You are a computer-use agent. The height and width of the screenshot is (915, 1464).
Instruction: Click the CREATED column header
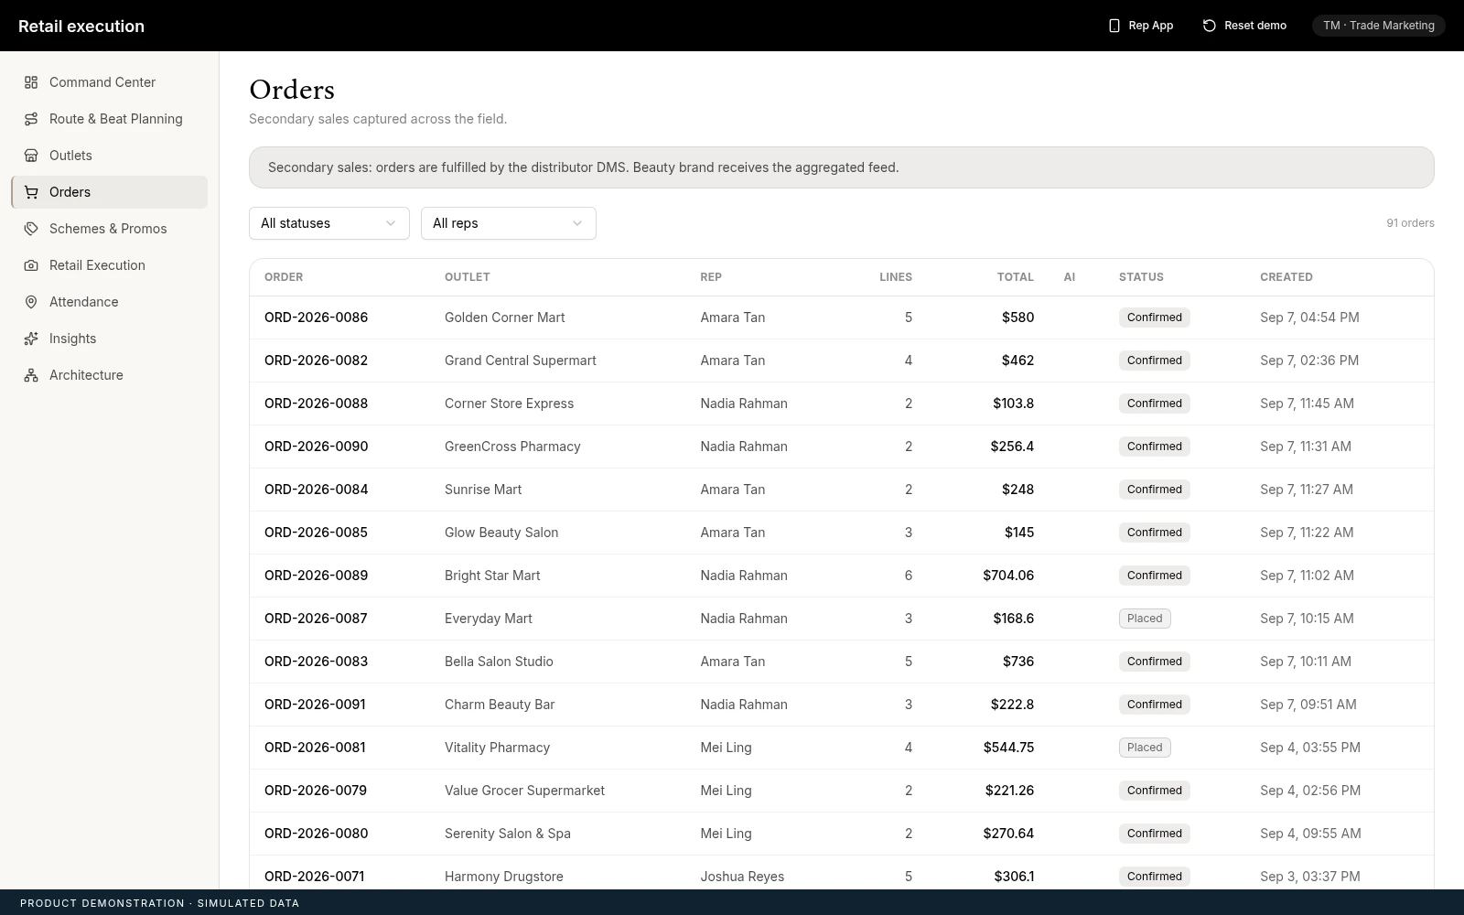tap(1286, 277)
